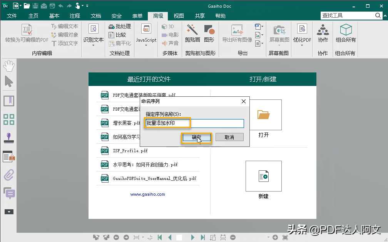Expand the JavaScript dropdown
The image size is (388, 242).
(146, 45)
